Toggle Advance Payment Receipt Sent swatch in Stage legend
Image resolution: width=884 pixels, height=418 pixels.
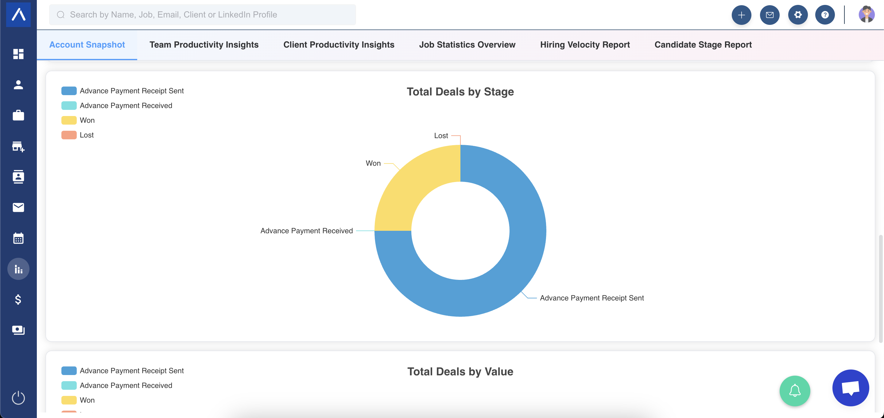69,91
